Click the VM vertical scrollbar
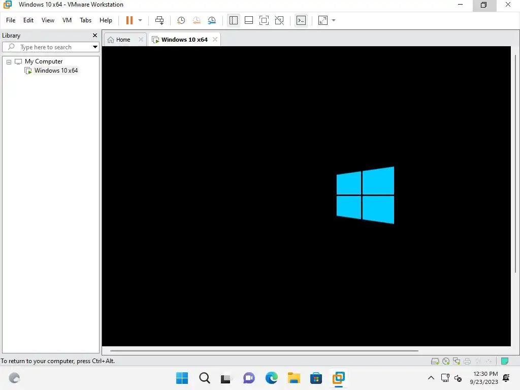 click(x=515, y=164)
